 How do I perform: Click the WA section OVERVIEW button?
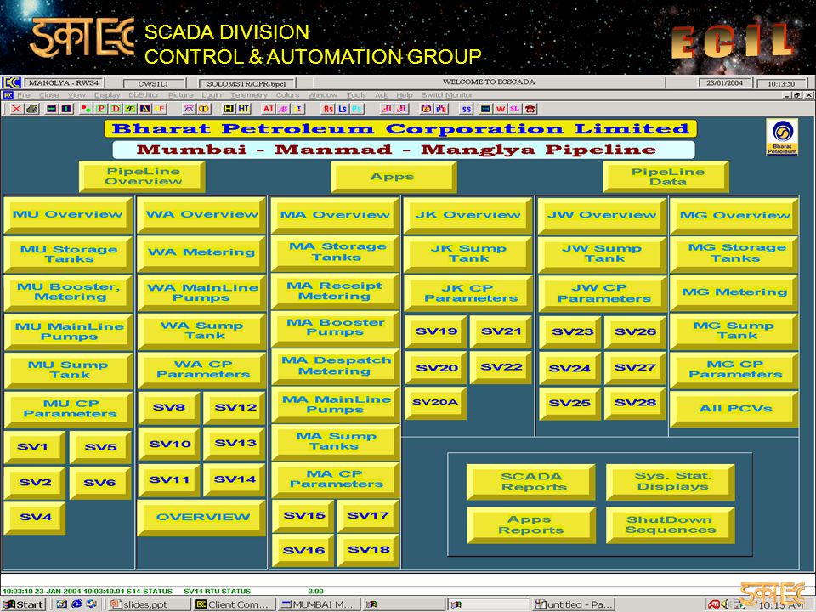pos(202,518)
